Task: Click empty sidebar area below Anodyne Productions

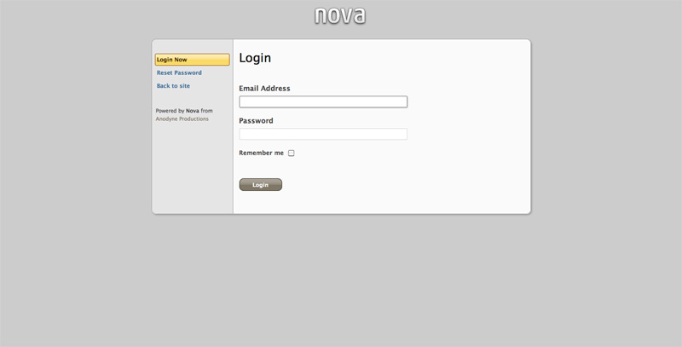Action: coord(192,171)
